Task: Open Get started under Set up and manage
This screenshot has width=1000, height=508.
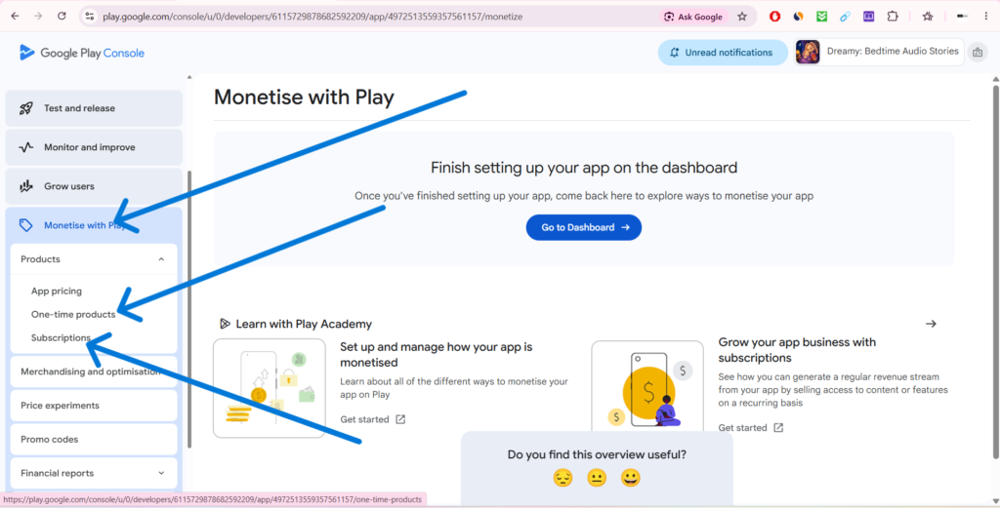Action: coord(373,419)
